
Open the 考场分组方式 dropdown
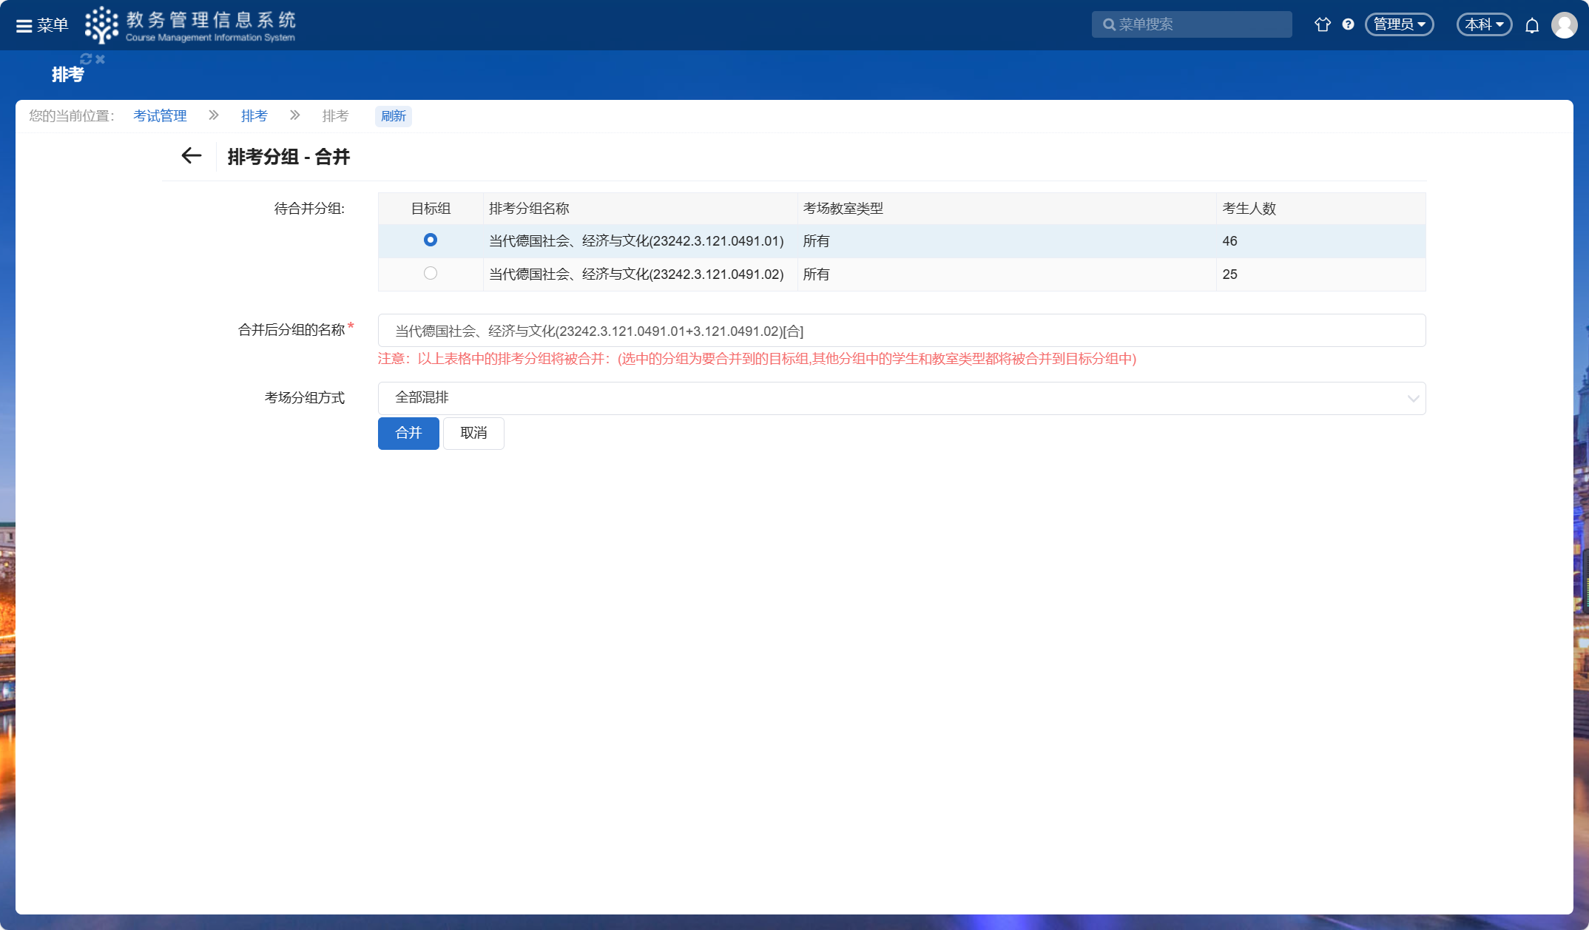tap(901, 398)
